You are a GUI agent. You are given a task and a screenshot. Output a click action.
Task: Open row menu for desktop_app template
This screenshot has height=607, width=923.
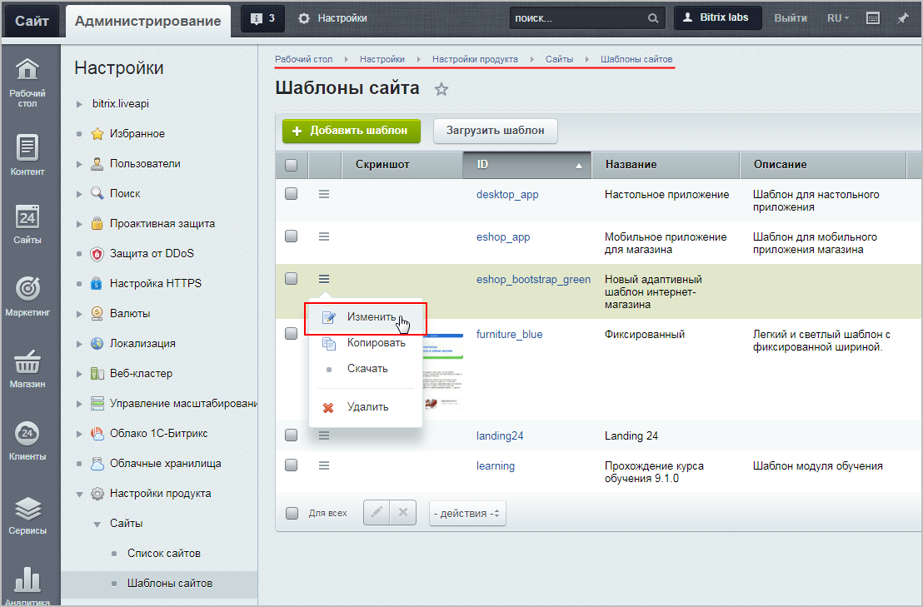[x=324, y=194]
